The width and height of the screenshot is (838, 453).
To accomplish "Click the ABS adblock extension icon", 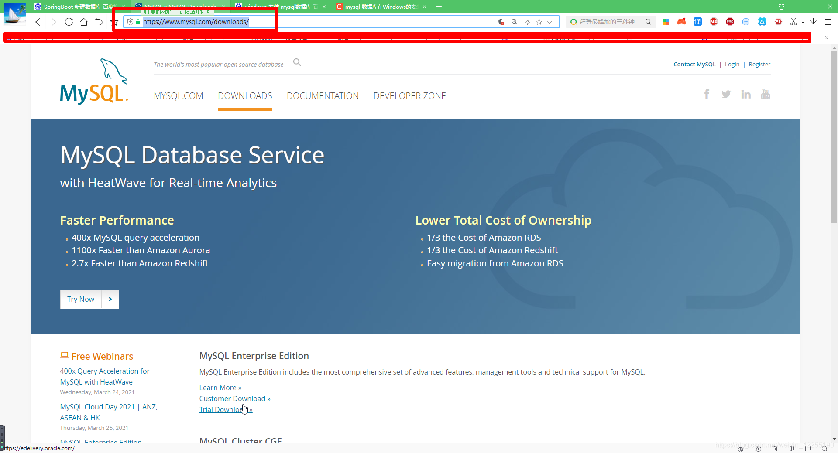I will pos(714,21).
